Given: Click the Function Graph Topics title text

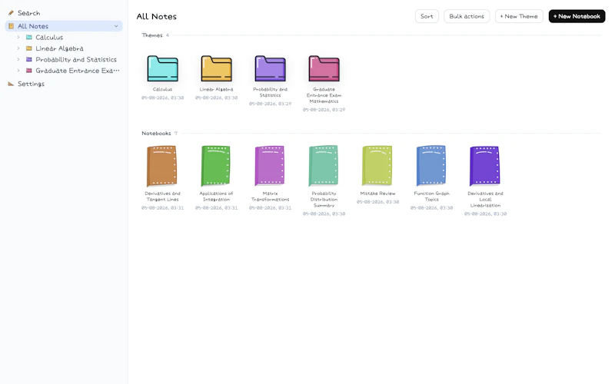Looking at the screenshot, I should tap(431, 197).
